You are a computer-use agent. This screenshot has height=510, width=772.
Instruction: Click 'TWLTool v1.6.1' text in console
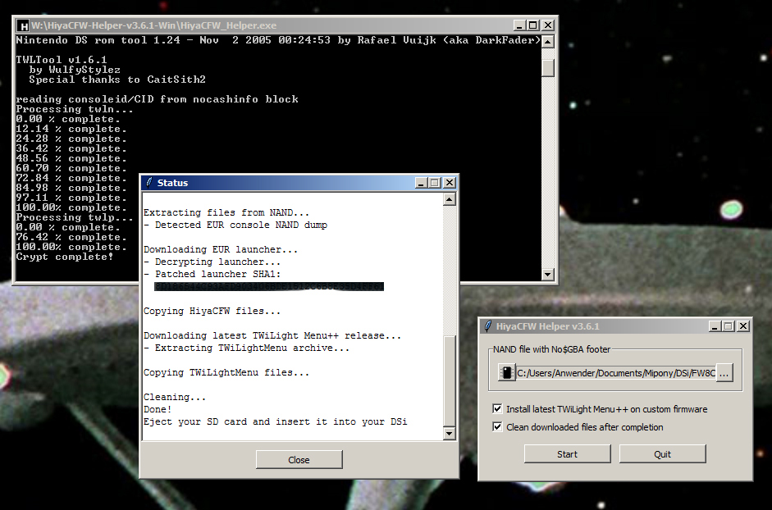(x=62, y=60)
